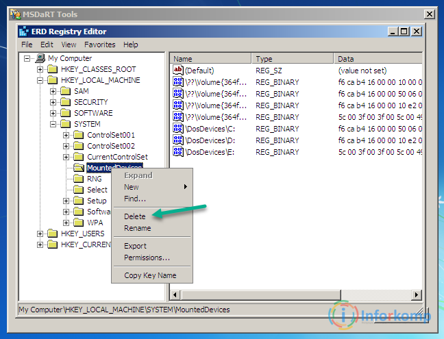The height and width of the screenshot is (339, 444).
Task: Click binary icon of \DosDevices\C: value
Action: (178, 129)
